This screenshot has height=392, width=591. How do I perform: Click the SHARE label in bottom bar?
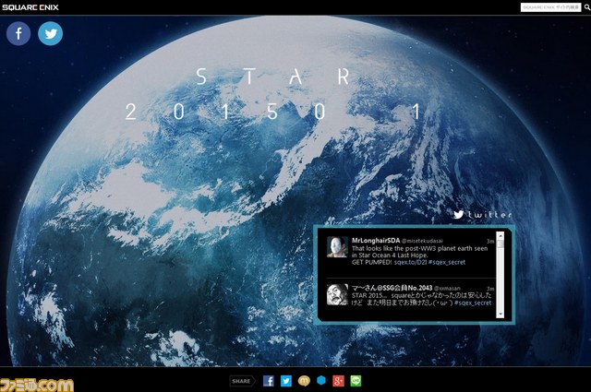coord(242,381)
